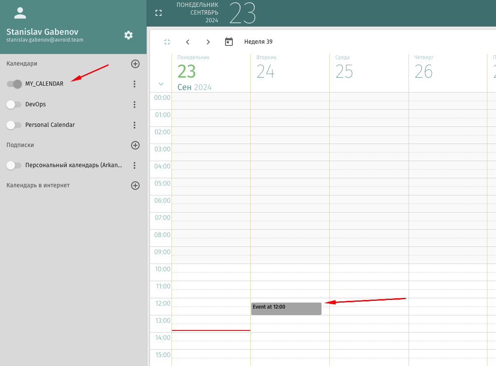The height and width of the screenshot is (366, 496).
Task: Open settings gear next to user name
Action: click(x=129, y=35)
